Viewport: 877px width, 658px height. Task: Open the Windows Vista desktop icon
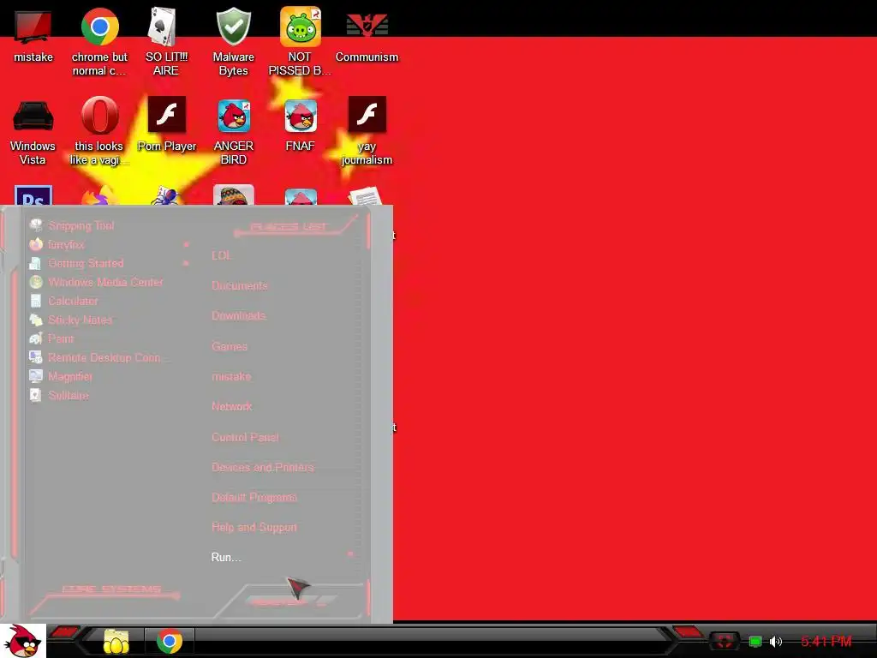point(33,131)
